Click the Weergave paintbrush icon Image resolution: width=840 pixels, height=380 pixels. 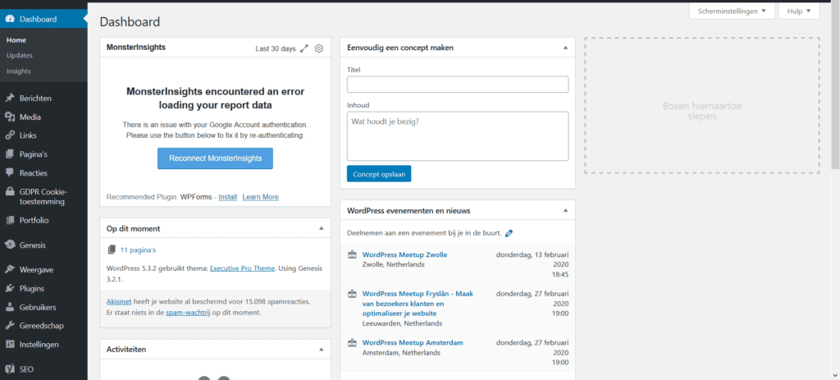(10, 269)
